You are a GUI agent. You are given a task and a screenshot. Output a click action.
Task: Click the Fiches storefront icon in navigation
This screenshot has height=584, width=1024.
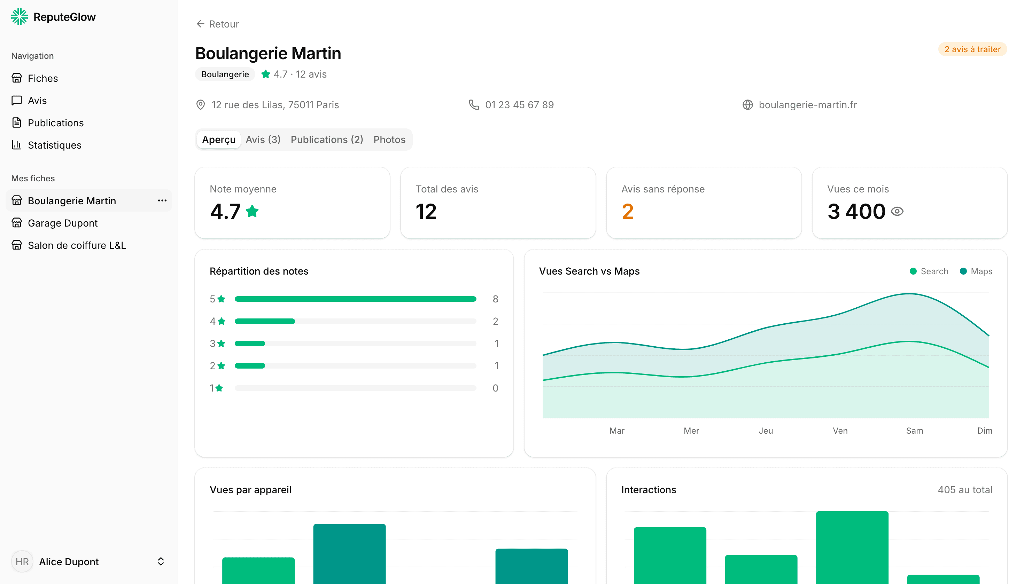(x=16, y=78)
